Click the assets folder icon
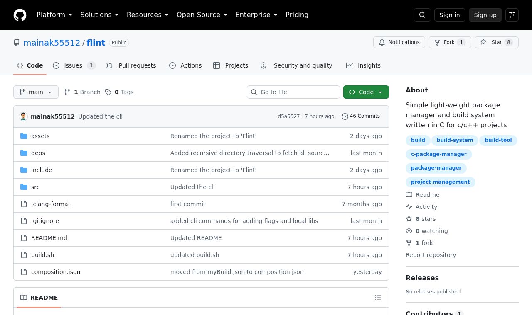Image resolution: width=532 pixels, height=315 pixels. (x=24, y=136)
